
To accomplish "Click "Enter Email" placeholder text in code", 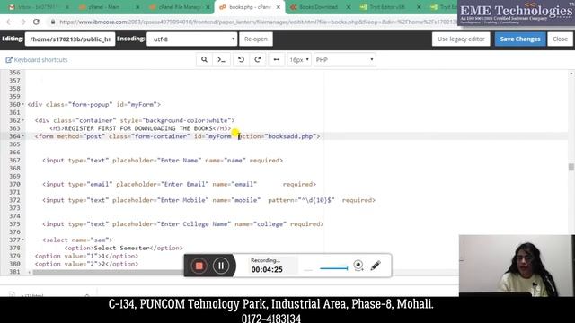I will coord(184,184).
